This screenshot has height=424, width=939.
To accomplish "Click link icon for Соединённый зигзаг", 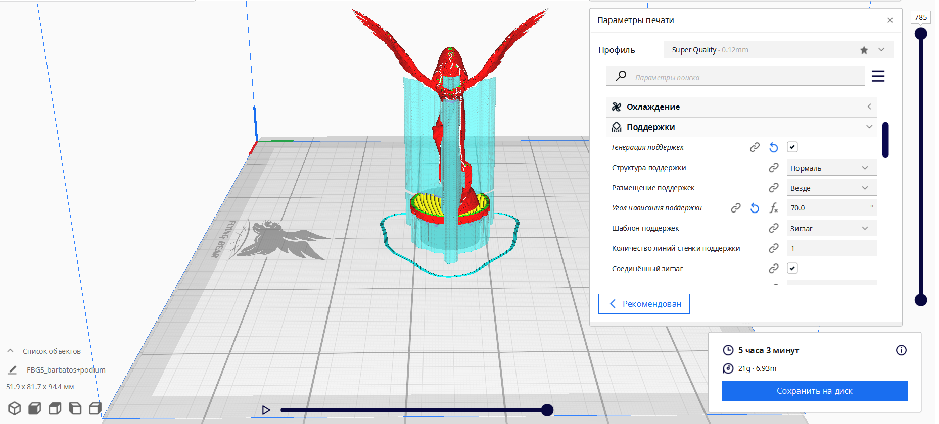I will pos(774,269).
